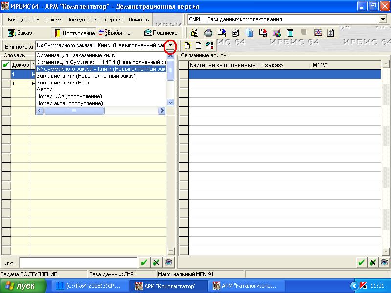Select 'Автор' from the search type list

click(x=44, y=89)
